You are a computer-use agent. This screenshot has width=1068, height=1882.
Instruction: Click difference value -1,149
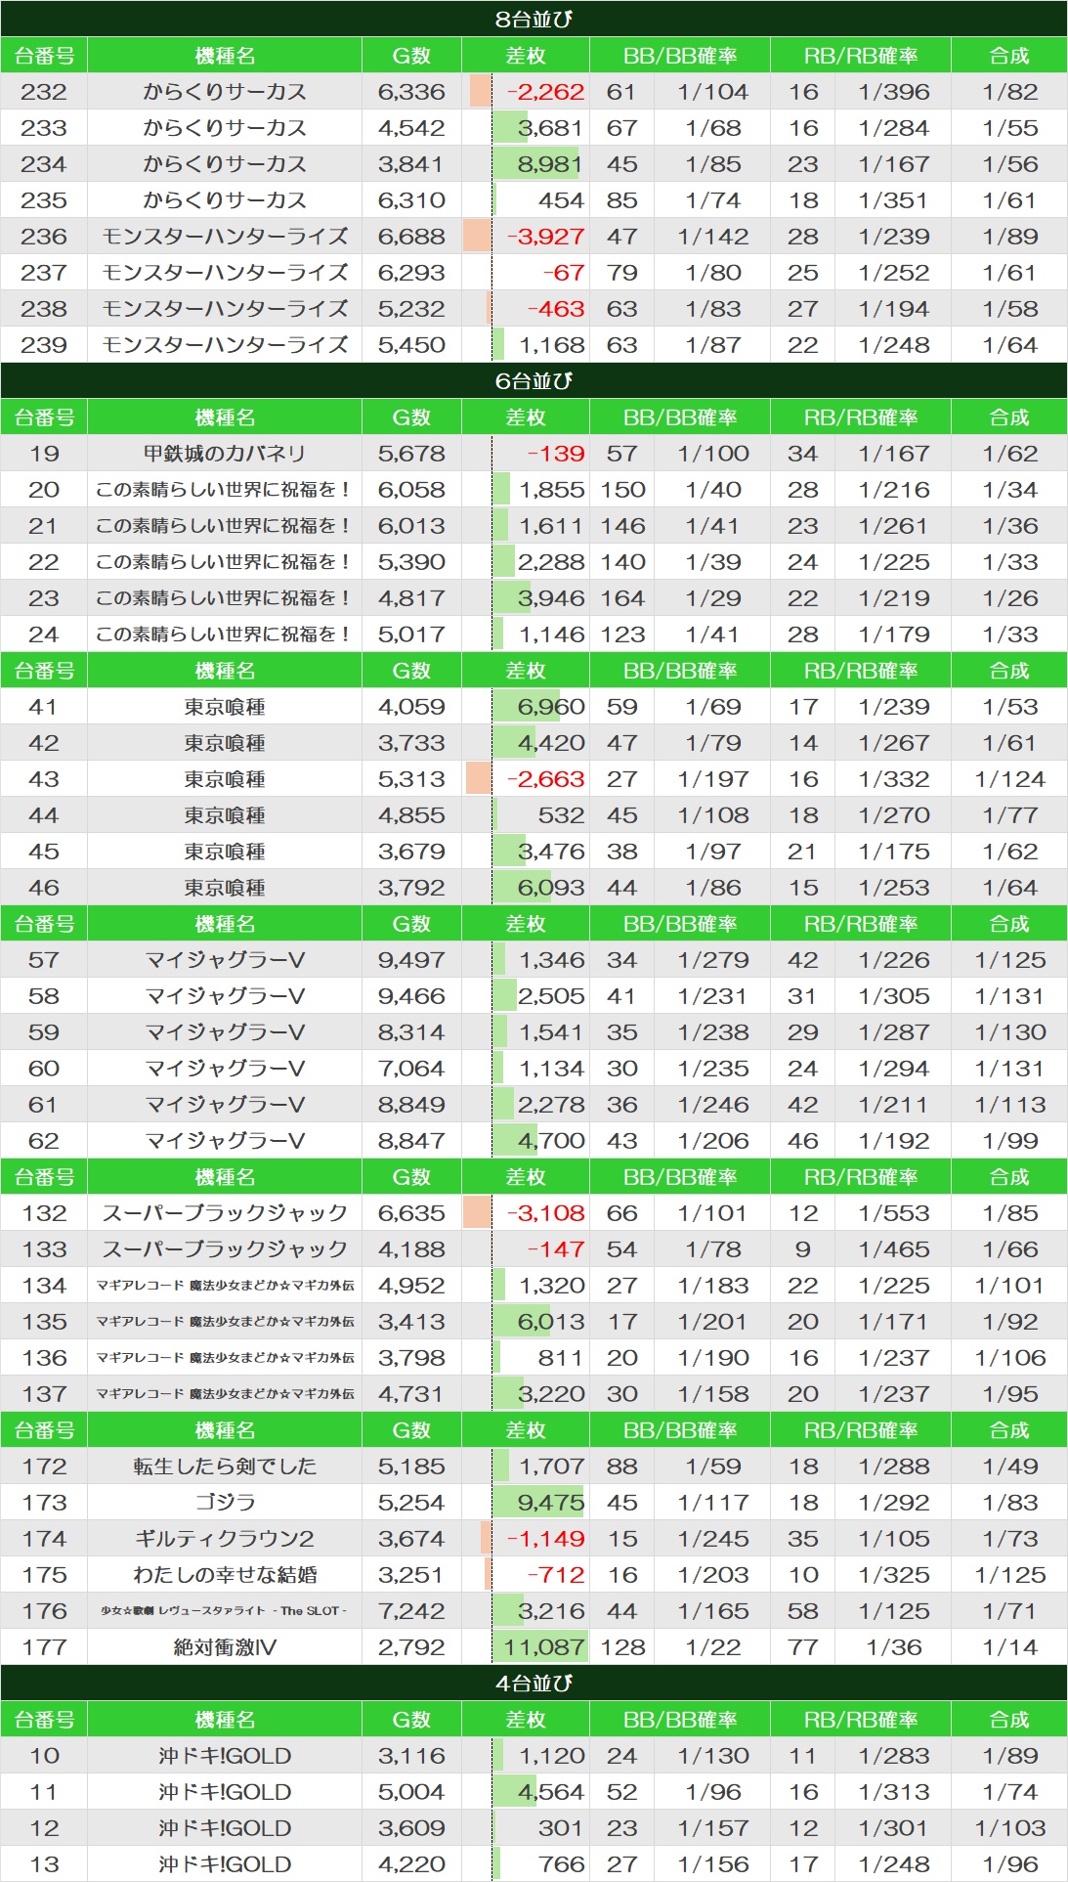pyautogui.click(x=545, y=1539)
